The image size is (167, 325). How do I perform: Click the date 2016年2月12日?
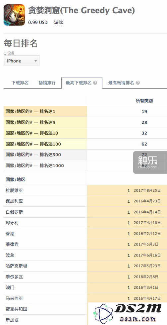(x=147, y=234)
